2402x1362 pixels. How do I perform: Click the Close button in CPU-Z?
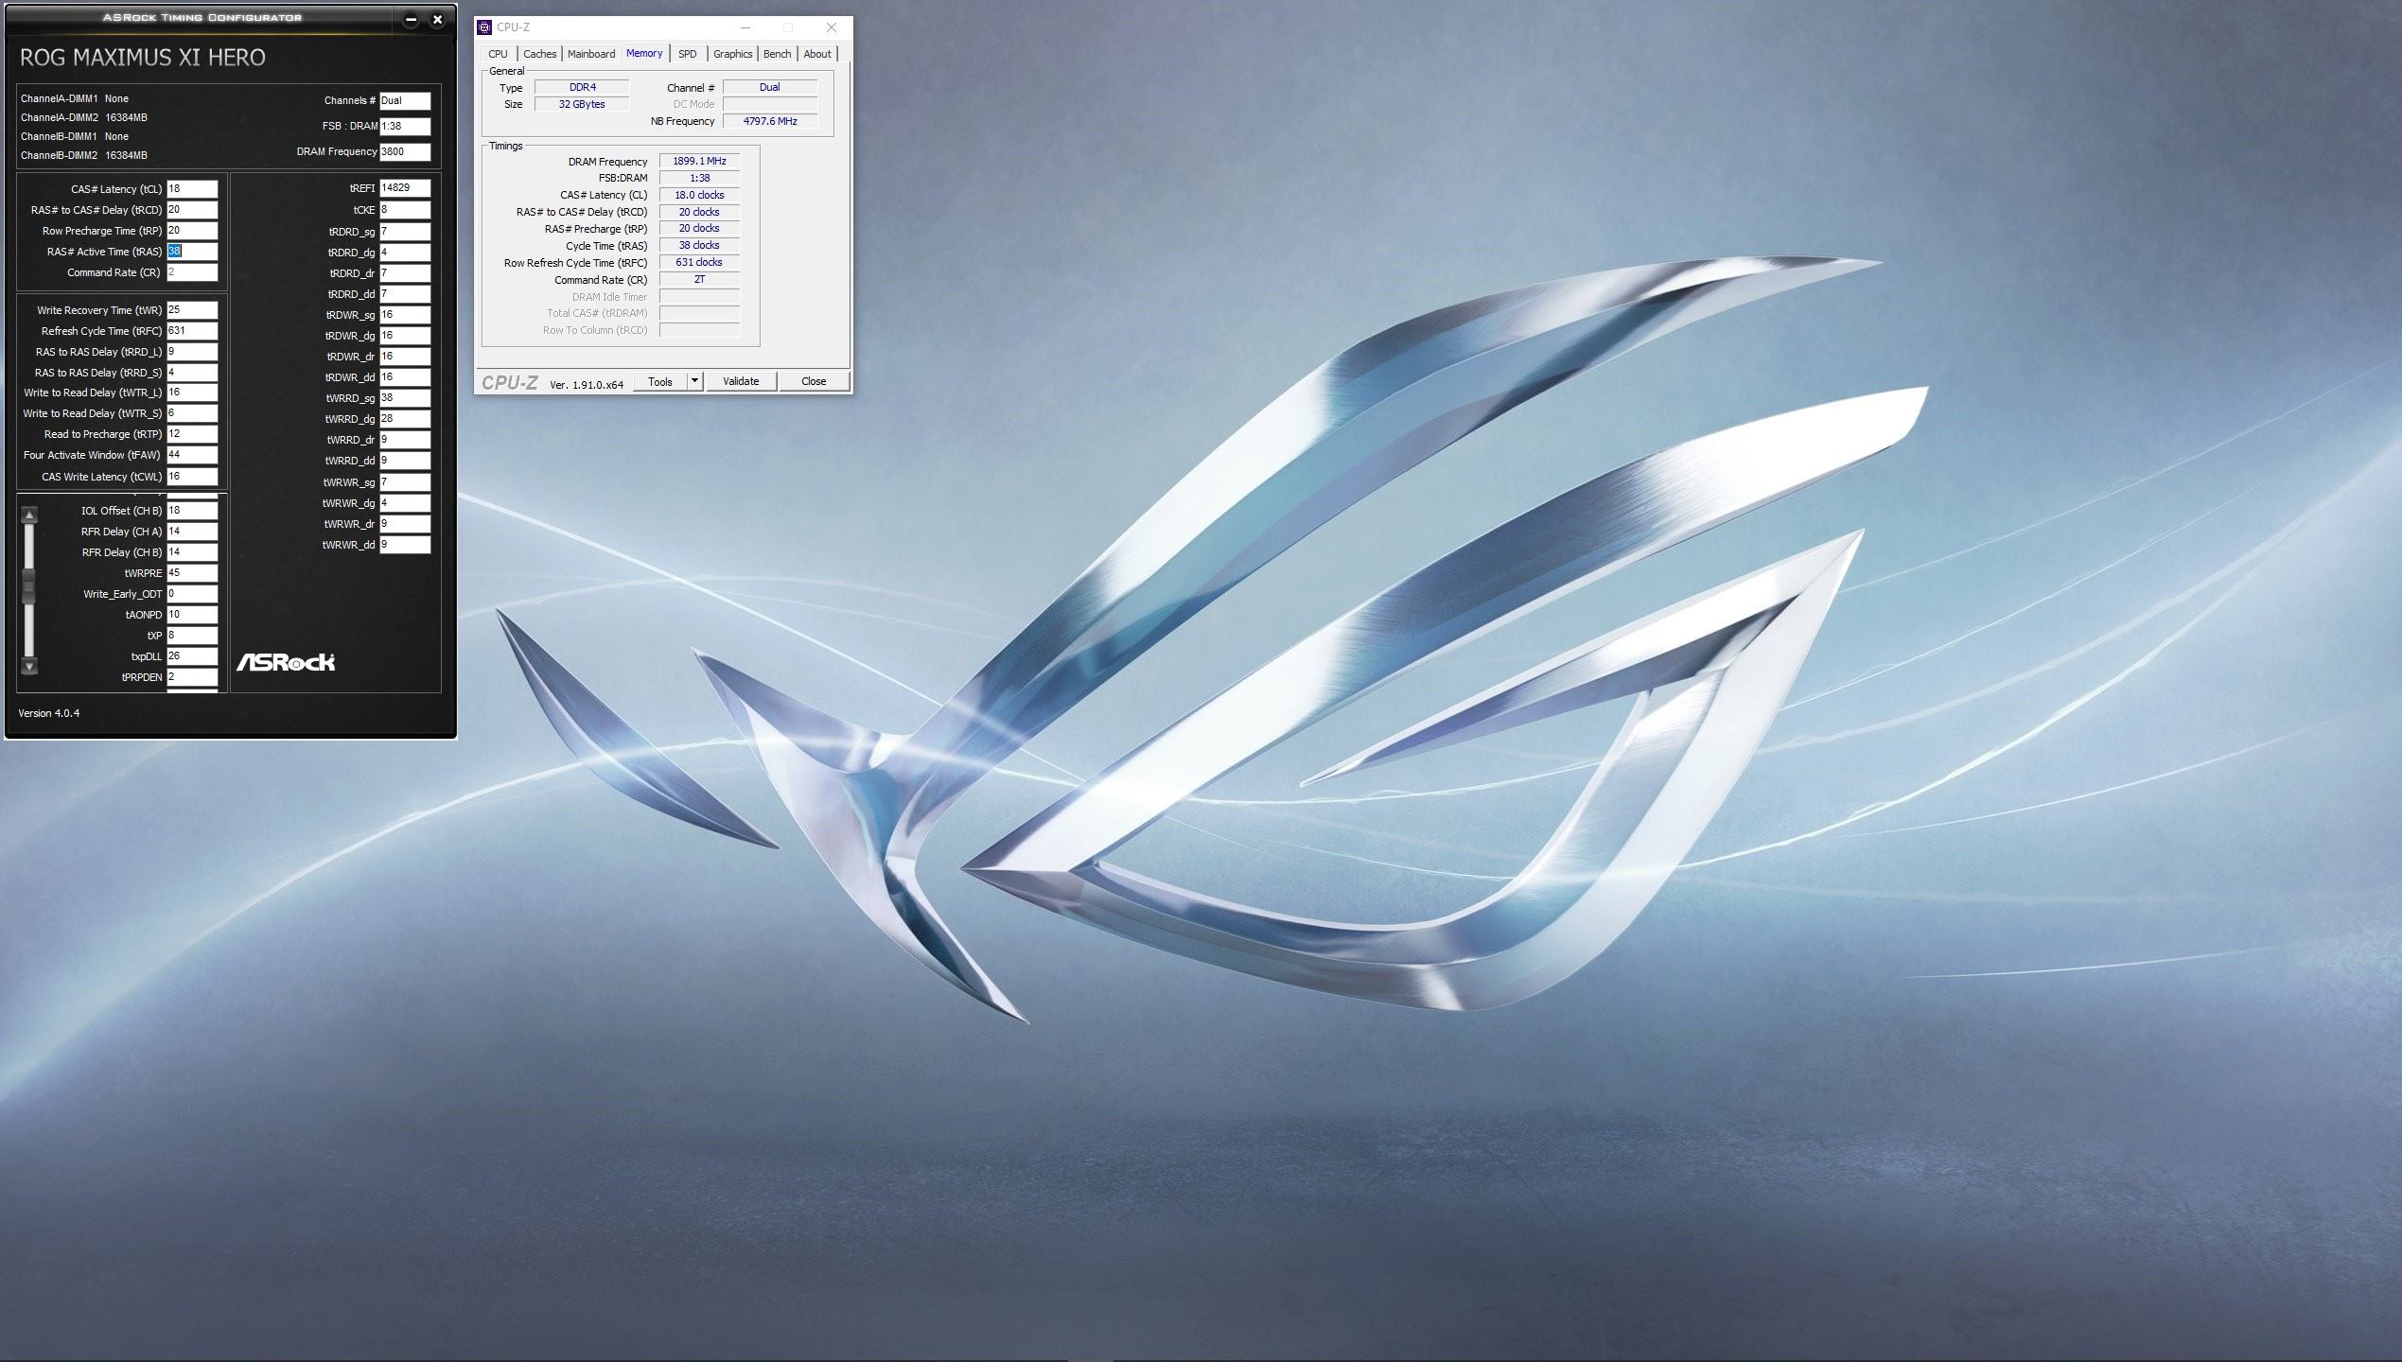(814, 381)
